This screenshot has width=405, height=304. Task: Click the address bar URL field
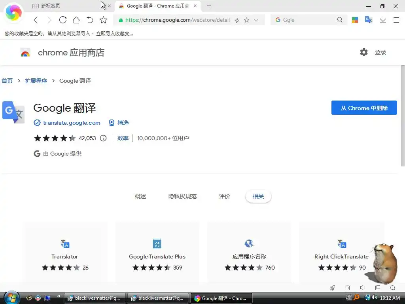coord(178,20)
